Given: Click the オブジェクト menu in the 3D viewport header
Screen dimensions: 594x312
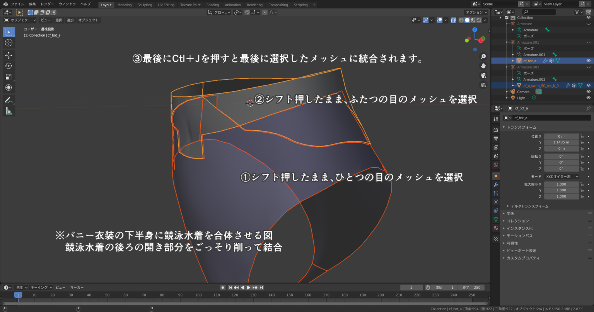Looking at the screenshot, I should pos(89,20).
